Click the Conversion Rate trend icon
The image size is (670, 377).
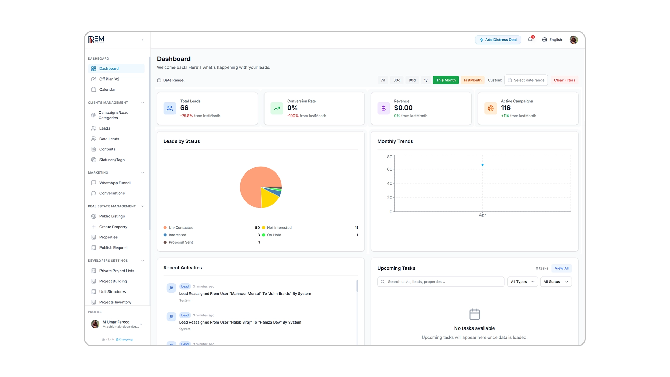[277, 109]
